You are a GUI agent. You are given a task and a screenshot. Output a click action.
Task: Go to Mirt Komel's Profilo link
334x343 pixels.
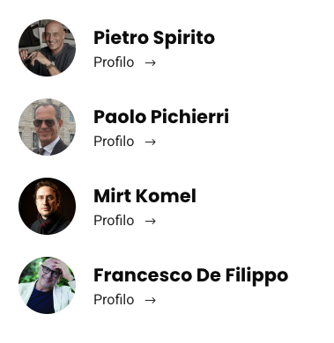pyautogui.click(x=124, y=221)
